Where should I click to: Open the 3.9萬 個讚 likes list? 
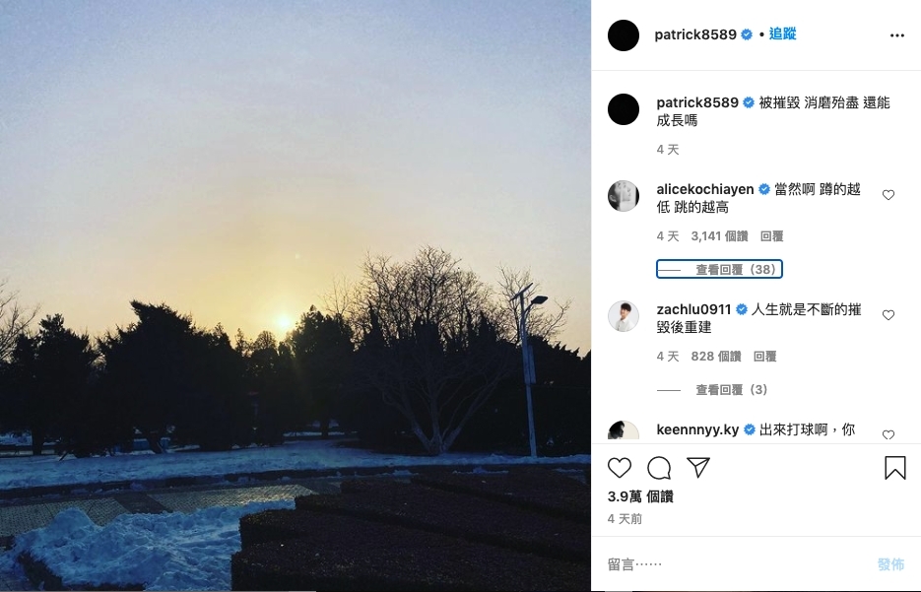click(x=640, y=496)
